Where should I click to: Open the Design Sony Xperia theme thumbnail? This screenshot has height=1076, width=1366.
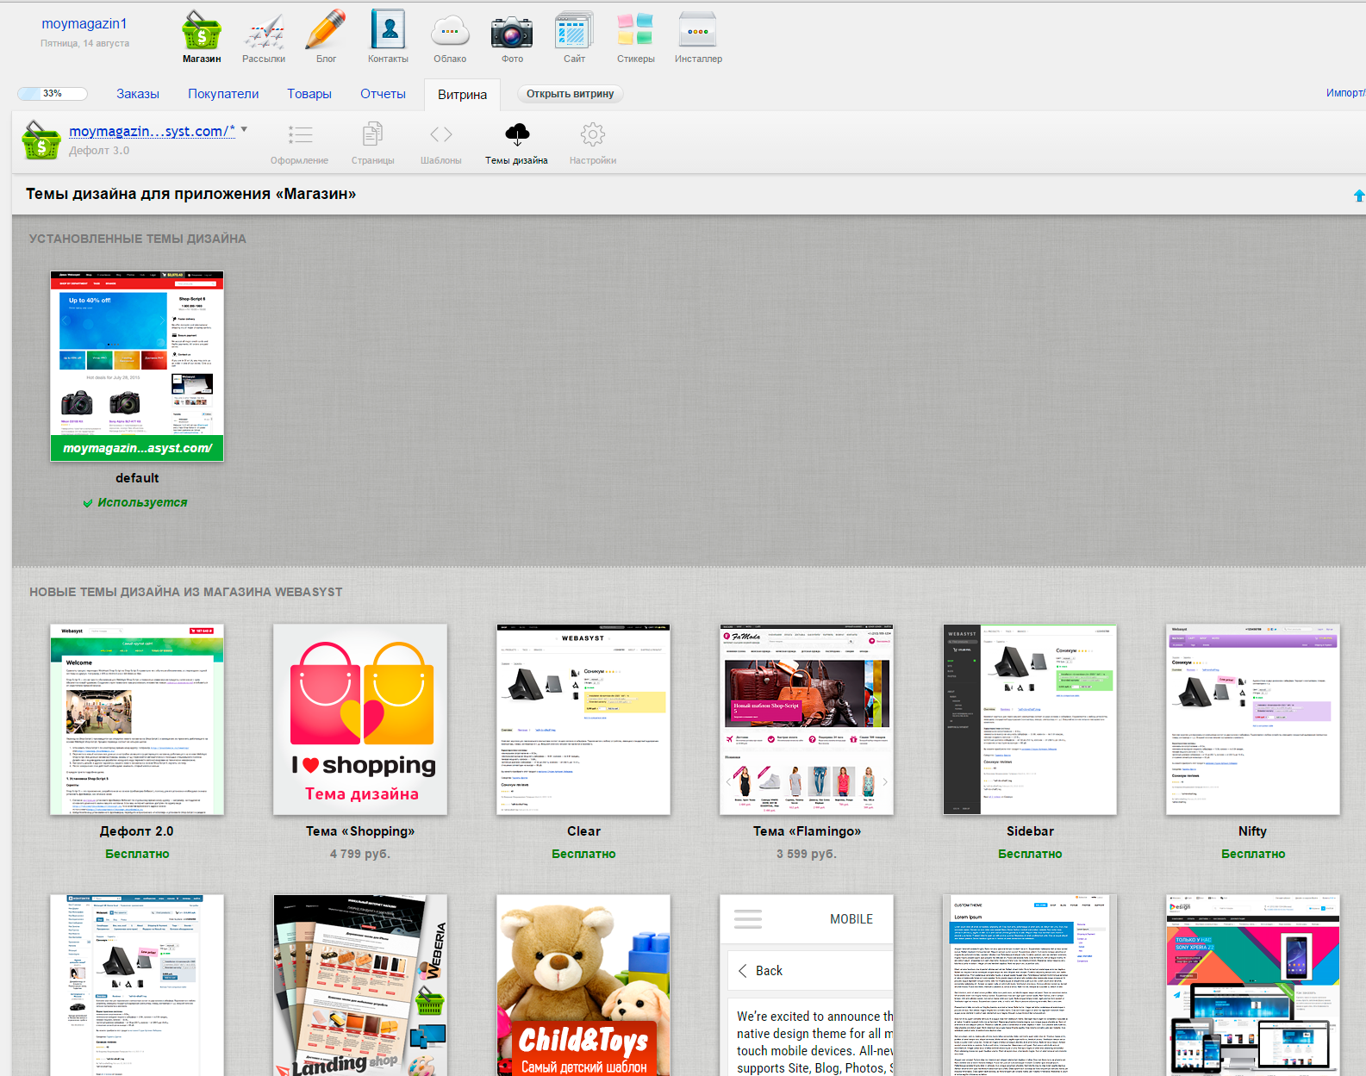(1253, 985)
